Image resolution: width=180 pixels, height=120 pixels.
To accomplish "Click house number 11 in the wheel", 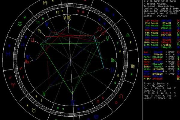I will click(x=38, y=22).
